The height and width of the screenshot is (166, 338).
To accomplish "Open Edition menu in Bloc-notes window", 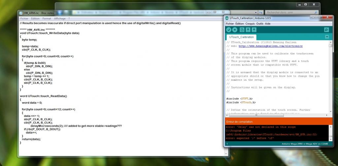I will (35, 19).
